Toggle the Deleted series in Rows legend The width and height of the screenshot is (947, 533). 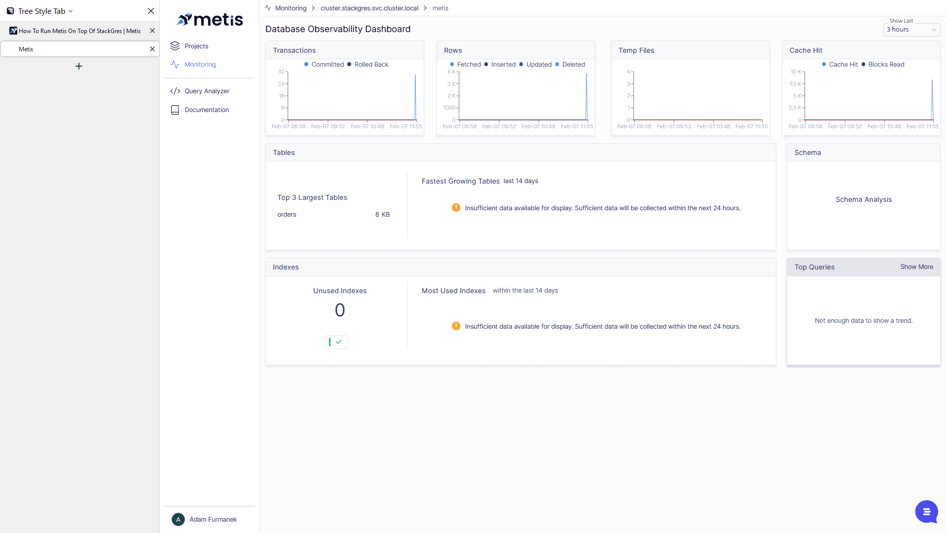(x=570, y=65)
